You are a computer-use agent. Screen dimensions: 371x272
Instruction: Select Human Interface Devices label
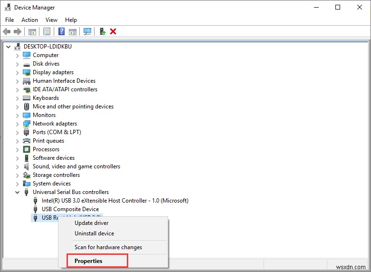pyautogui.click(x=64, y=81)
